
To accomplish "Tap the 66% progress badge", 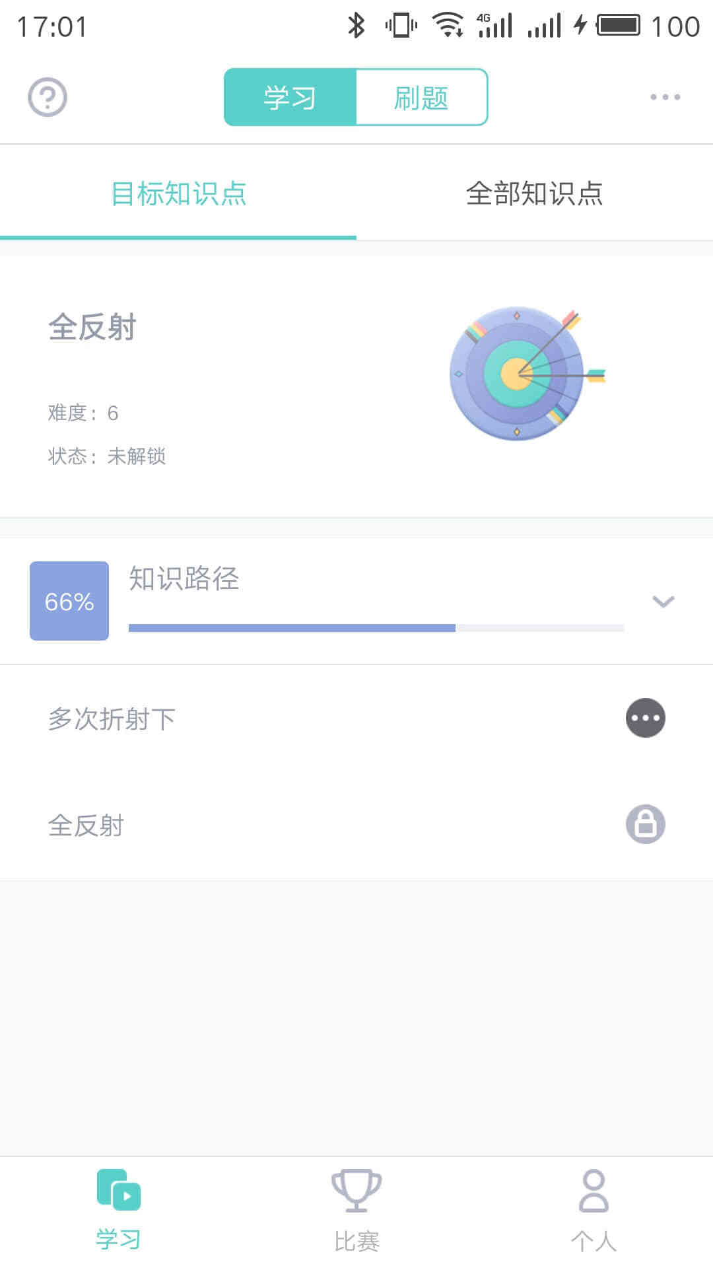I will (69, 601).
